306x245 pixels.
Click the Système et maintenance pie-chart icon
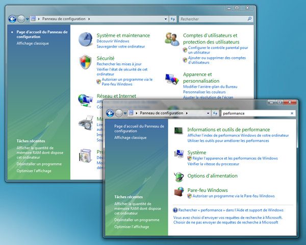pyautogui.click(x=86, y=39)
